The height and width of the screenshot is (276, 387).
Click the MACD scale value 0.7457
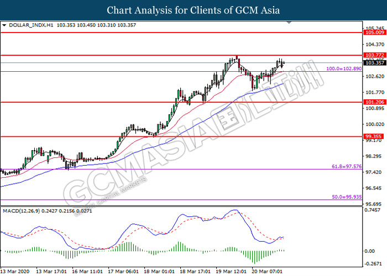(373, 210)
